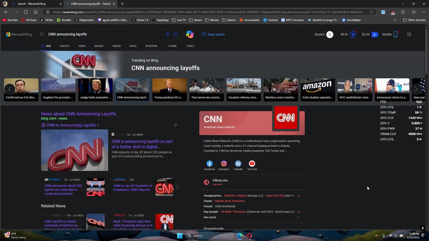Switch to the VIDEOS search tab

tap(116, 46)
